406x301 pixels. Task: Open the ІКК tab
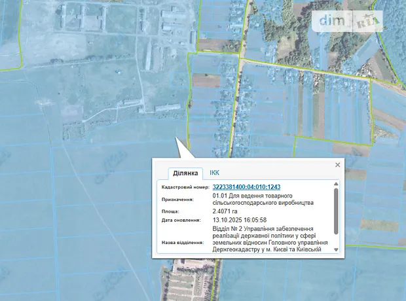(215, 173)
